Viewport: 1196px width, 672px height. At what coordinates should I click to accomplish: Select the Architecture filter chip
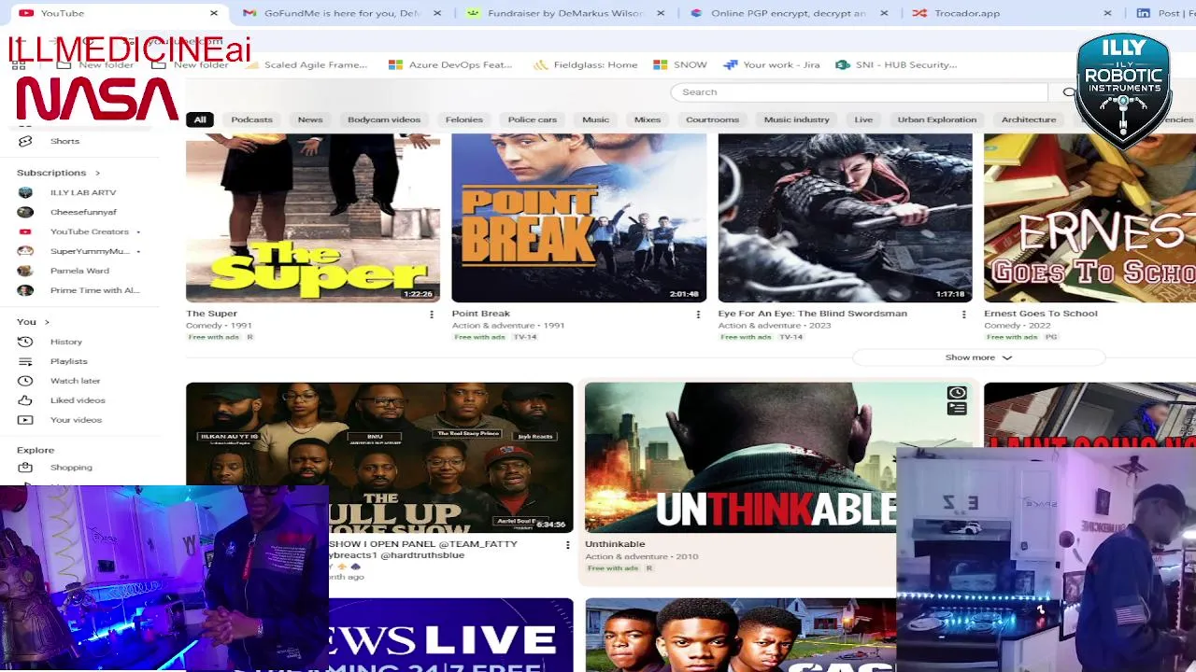(1029, 119)
